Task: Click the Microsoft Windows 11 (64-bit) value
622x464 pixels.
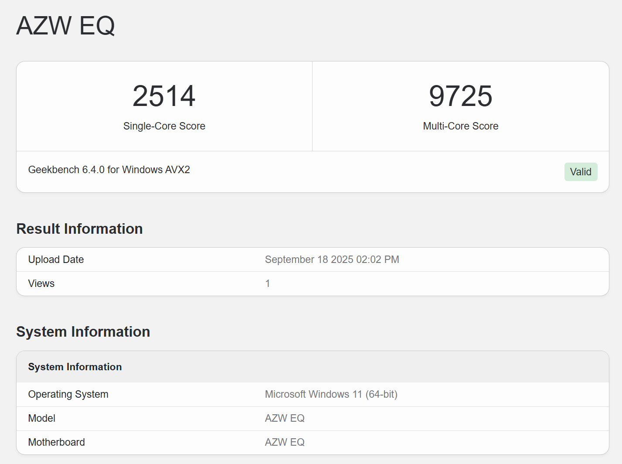Action: point(331,394)
